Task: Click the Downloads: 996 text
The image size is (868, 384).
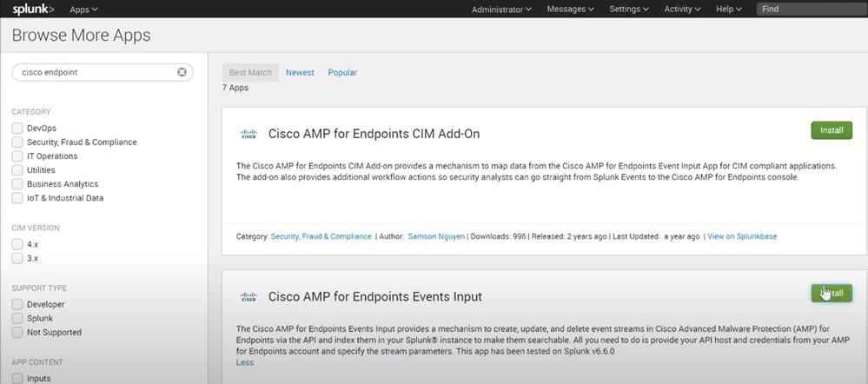Action: [x=498, y=236]
